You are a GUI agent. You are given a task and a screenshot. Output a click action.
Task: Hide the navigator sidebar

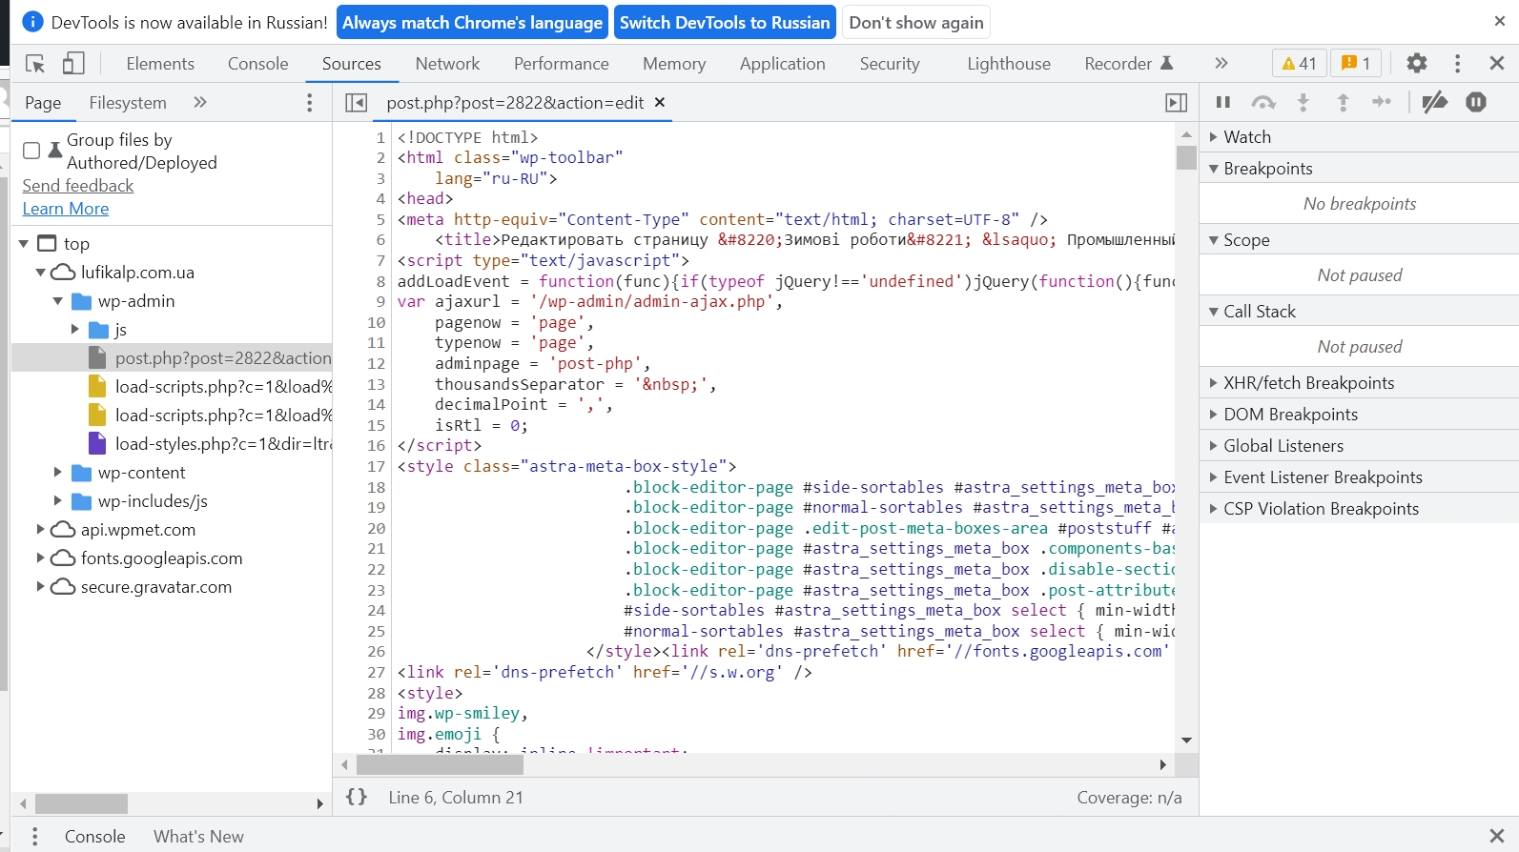point(356,103)
